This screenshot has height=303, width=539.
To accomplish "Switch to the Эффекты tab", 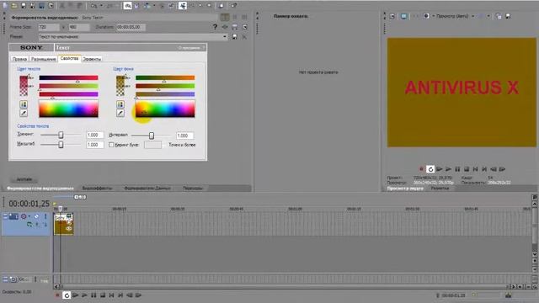I will pyautogui.click(x=92, y=59).
